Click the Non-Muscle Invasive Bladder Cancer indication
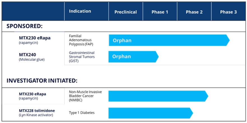This screenshot has height=123, width=247. [x=85, y=96]
